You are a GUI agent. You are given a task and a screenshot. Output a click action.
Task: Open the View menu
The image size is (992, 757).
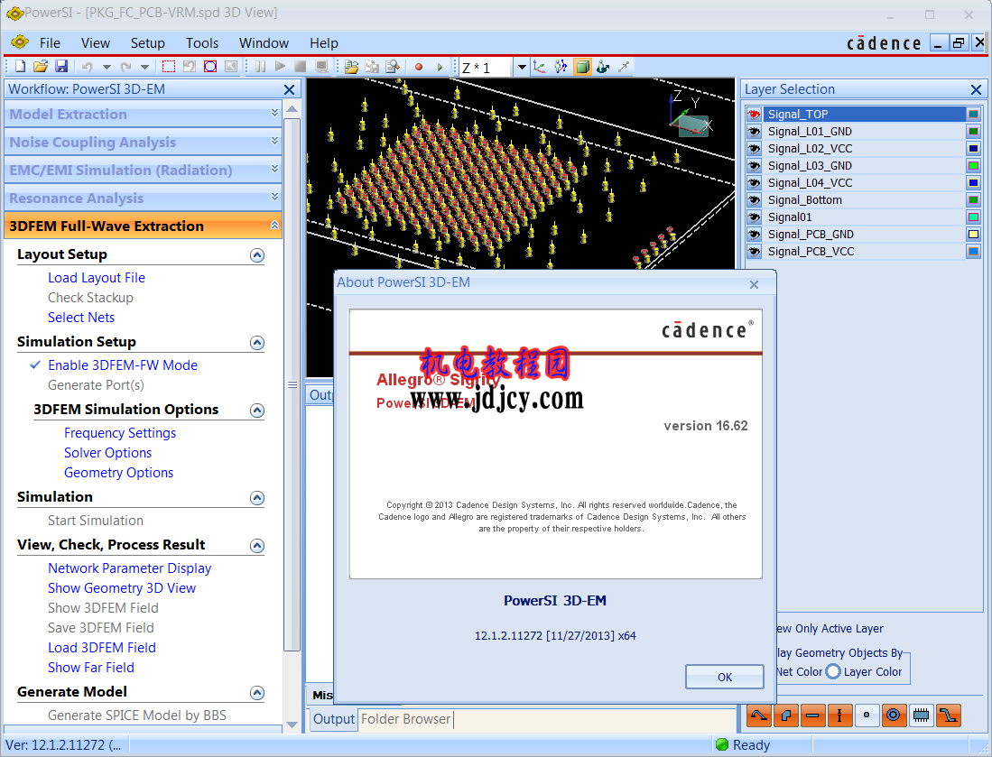96,43
